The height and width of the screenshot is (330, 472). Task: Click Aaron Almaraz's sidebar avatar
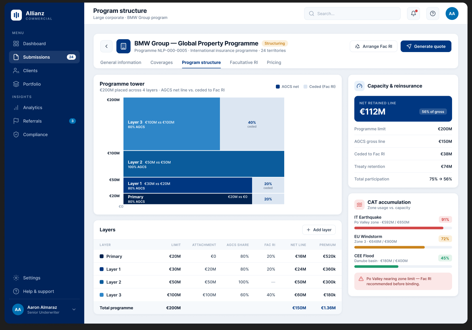pyautogui.click(x=18, y=309)
